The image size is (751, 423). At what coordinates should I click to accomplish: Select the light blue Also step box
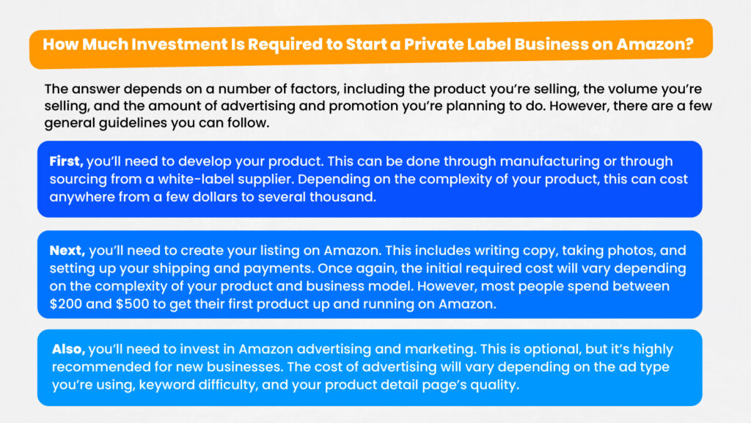point(370,367)
